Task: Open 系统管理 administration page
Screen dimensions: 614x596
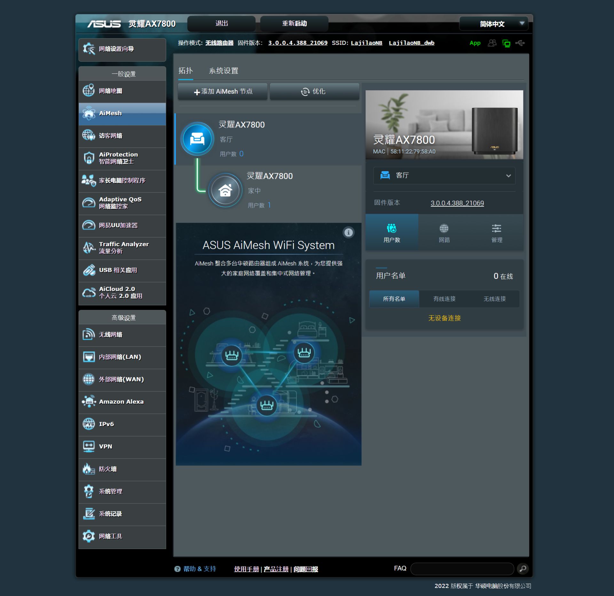Action: coord(122,492)
